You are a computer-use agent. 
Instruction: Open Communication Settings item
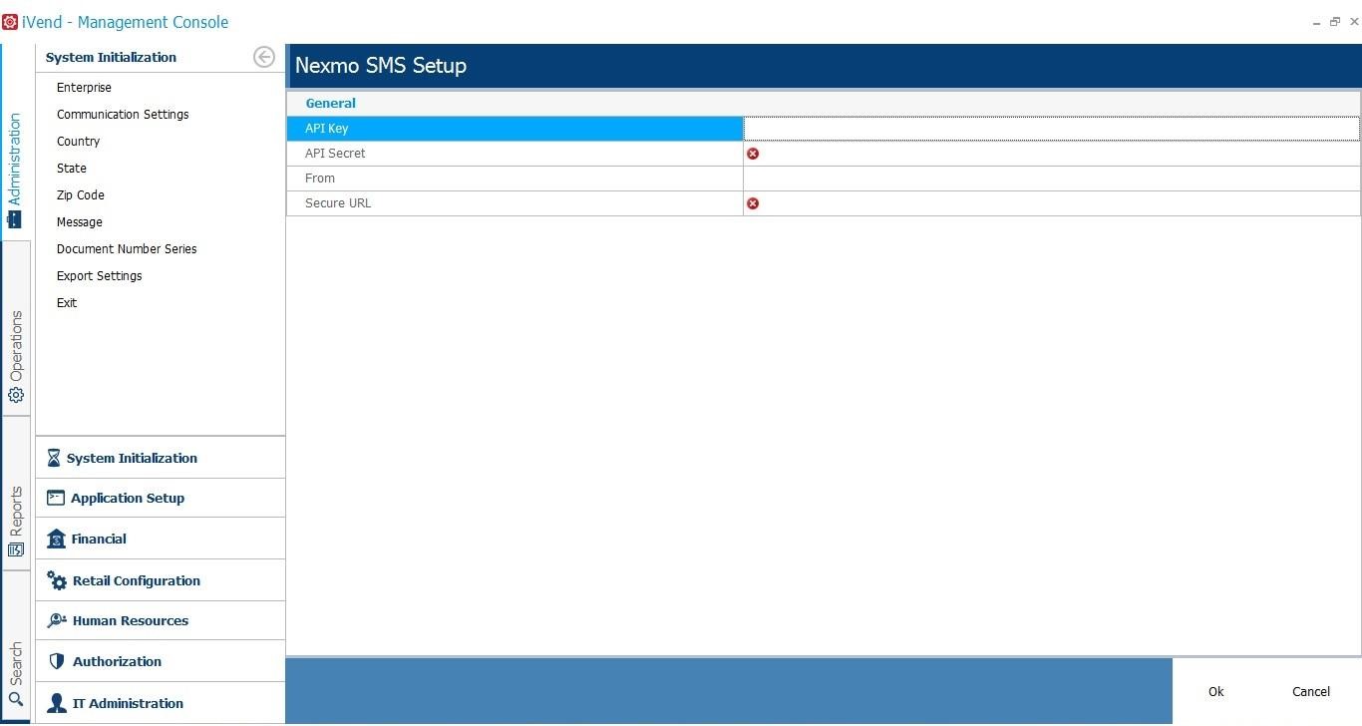tap(123, 115)
